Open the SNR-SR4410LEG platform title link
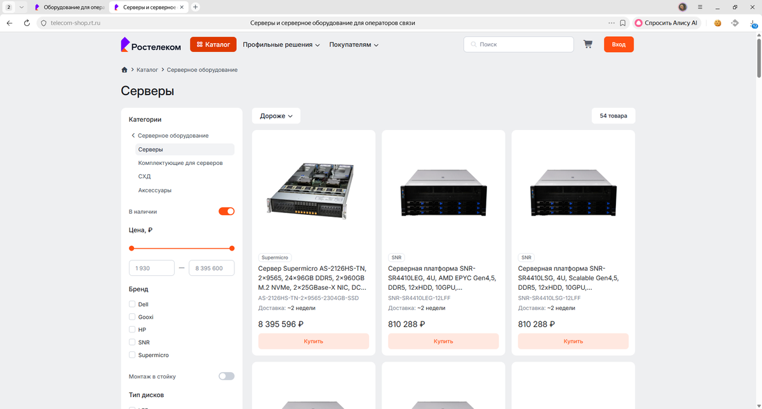 click(442, 278)
